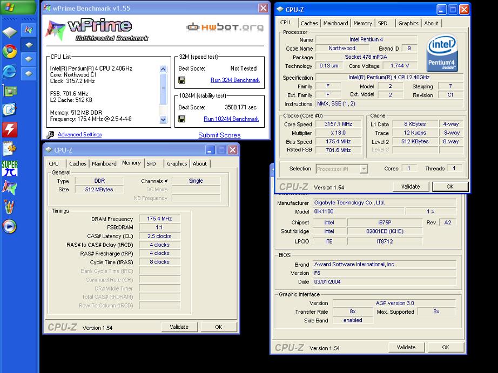Open the blue pen-and-page quick launch icon
This screenshot has width=498, height=373.
pos(10,110)
